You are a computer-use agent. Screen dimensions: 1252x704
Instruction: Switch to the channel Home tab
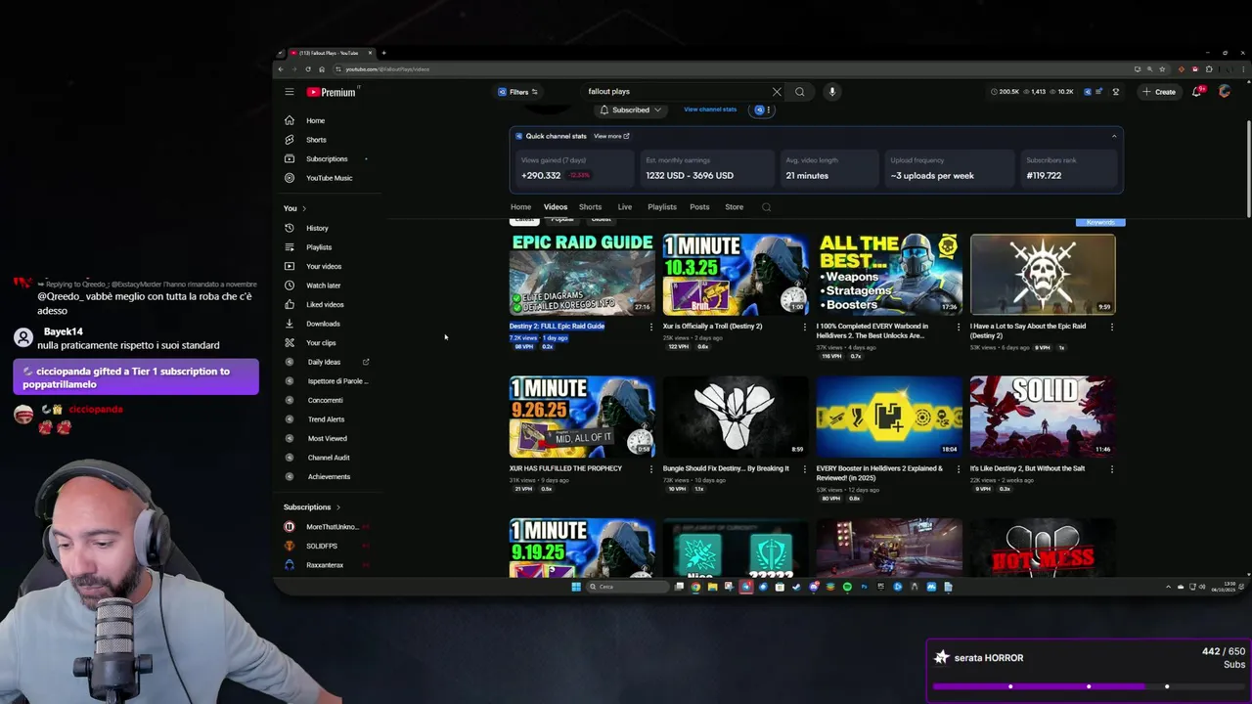[x=520, y=207]
